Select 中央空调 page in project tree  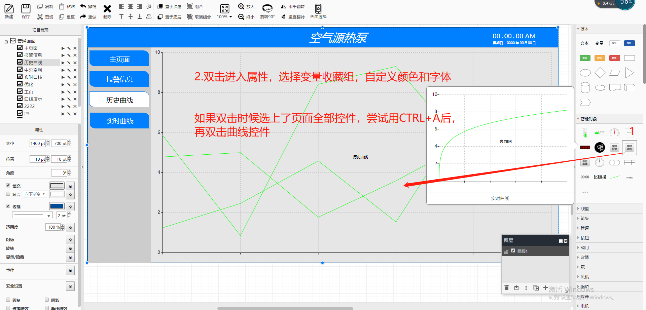click(33, 70)
